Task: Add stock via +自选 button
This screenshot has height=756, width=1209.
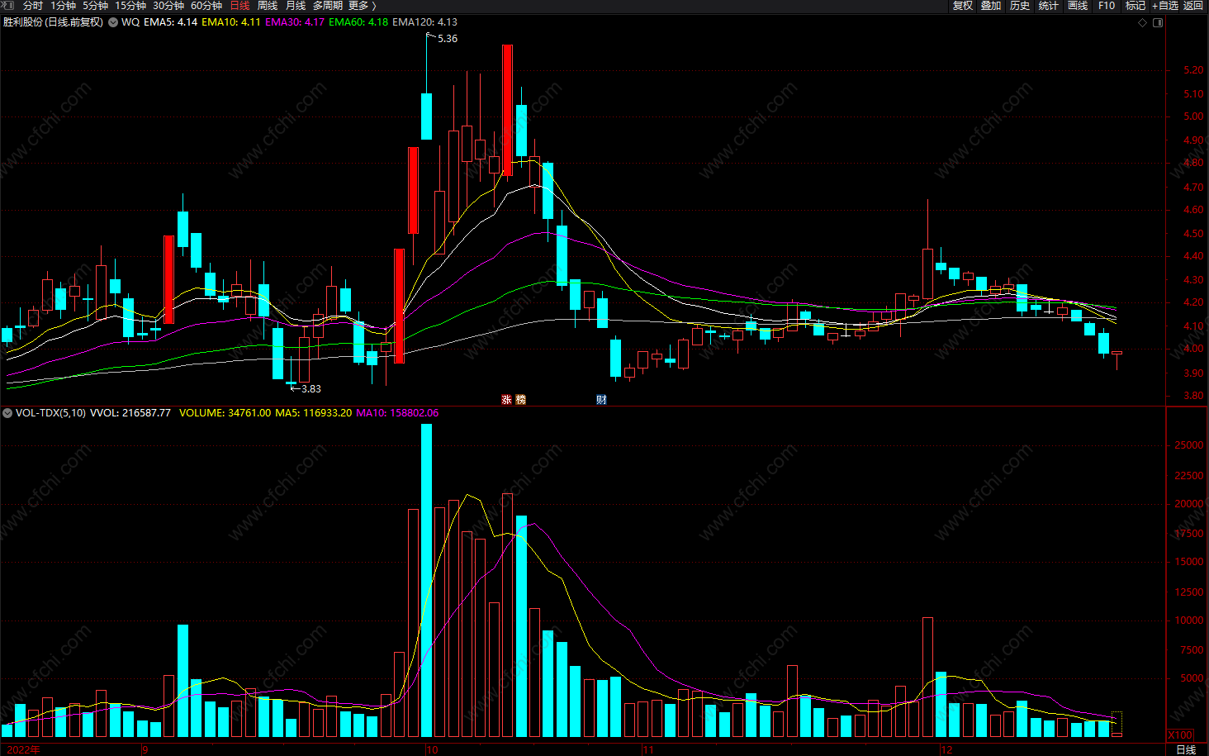Action: click(1165, 6)
